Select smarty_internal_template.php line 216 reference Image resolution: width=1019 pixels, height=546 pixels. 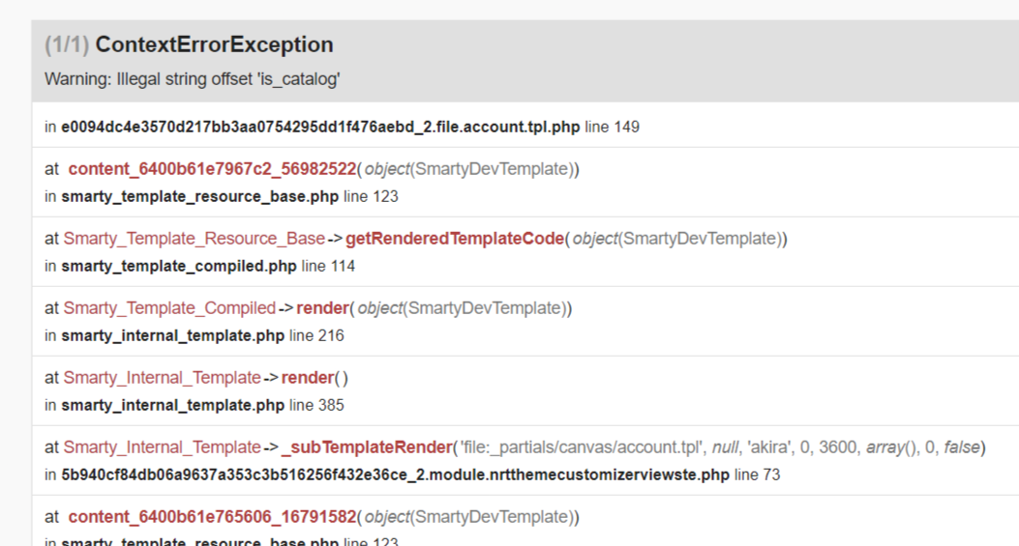point(203,335)
